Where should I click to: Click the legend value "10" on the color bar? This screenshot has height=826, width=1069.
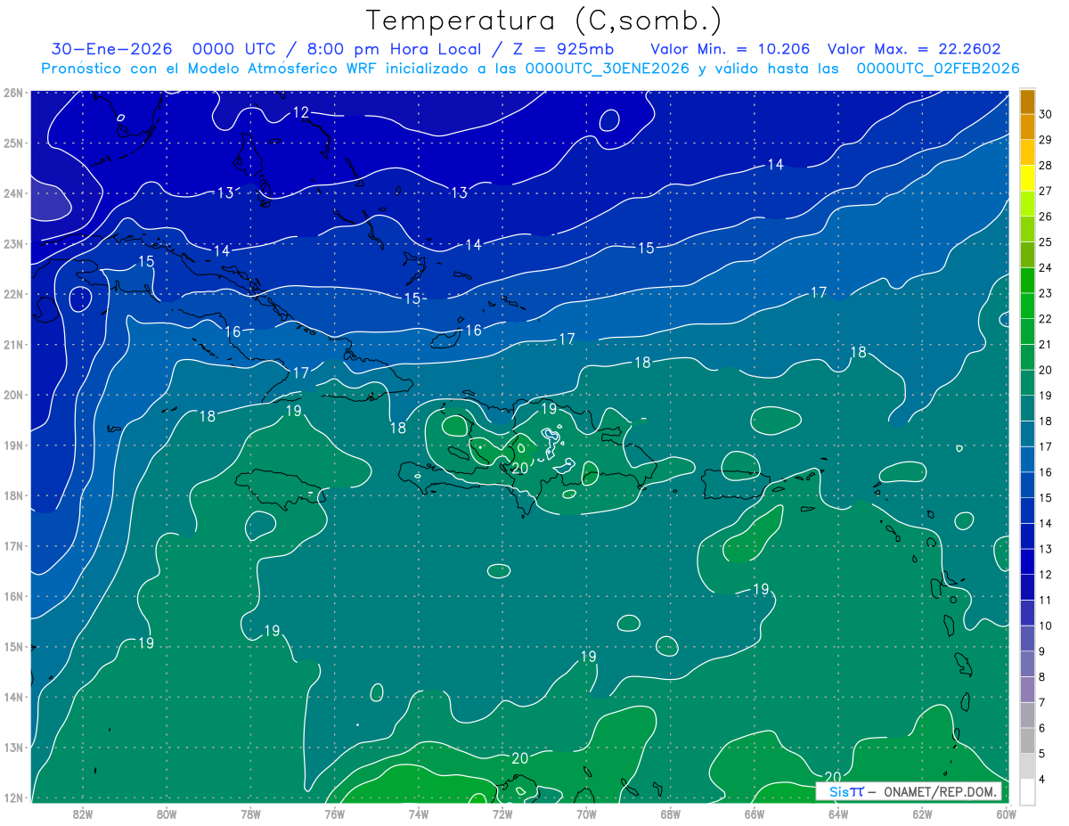click(x=1045, y=626)
